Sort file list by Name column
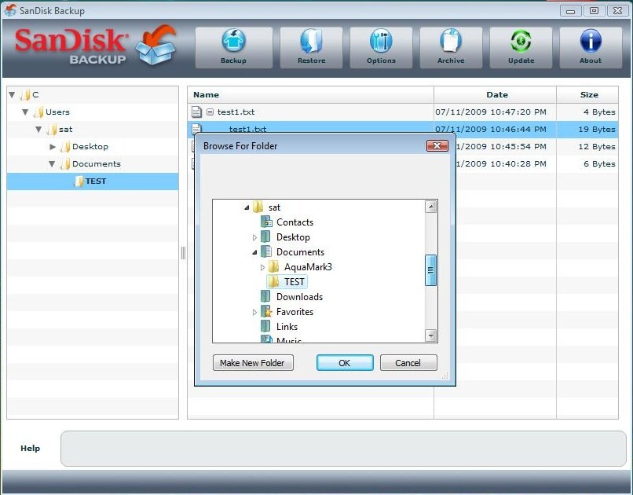 (311, 94)
